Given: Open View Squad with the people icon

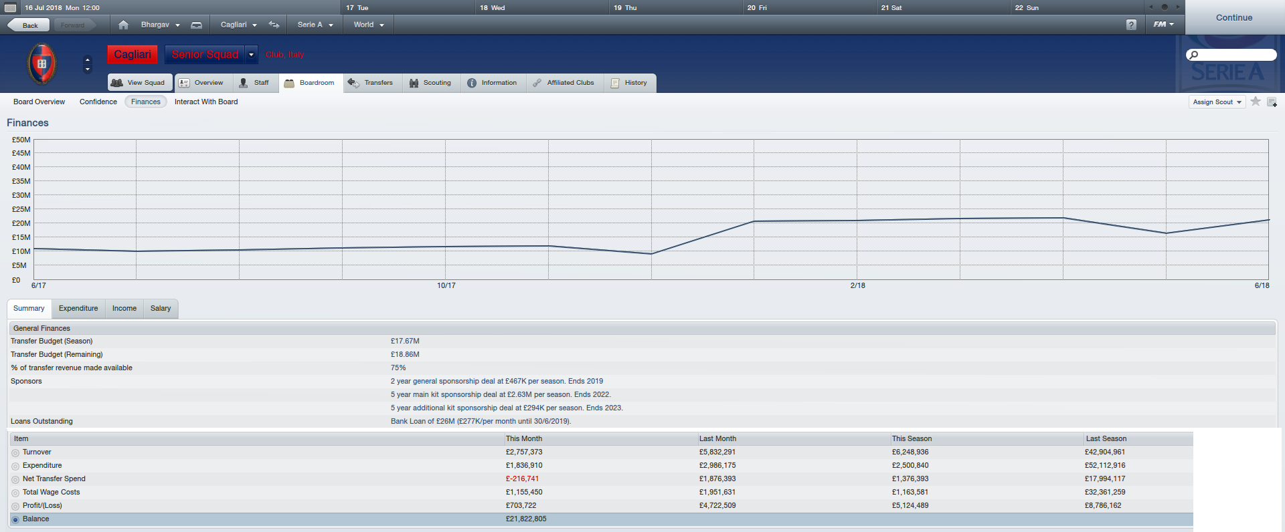Looking at the screenshot, I should click(140, 83).
